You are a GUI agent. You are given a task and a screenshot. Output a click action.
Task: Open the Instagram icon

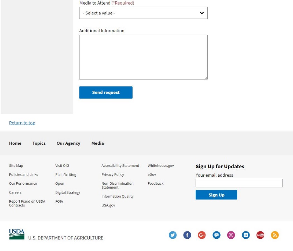[x=231, y=235]
